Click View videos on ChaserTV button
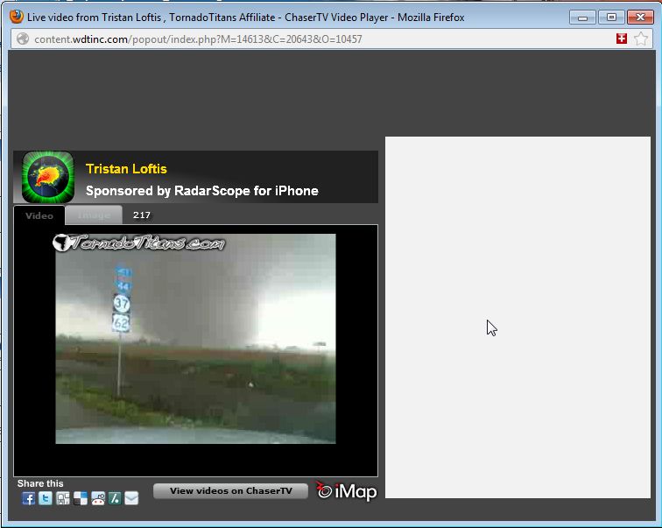The height and width of the screenshot is (528, 662). [x=230, y=491]
